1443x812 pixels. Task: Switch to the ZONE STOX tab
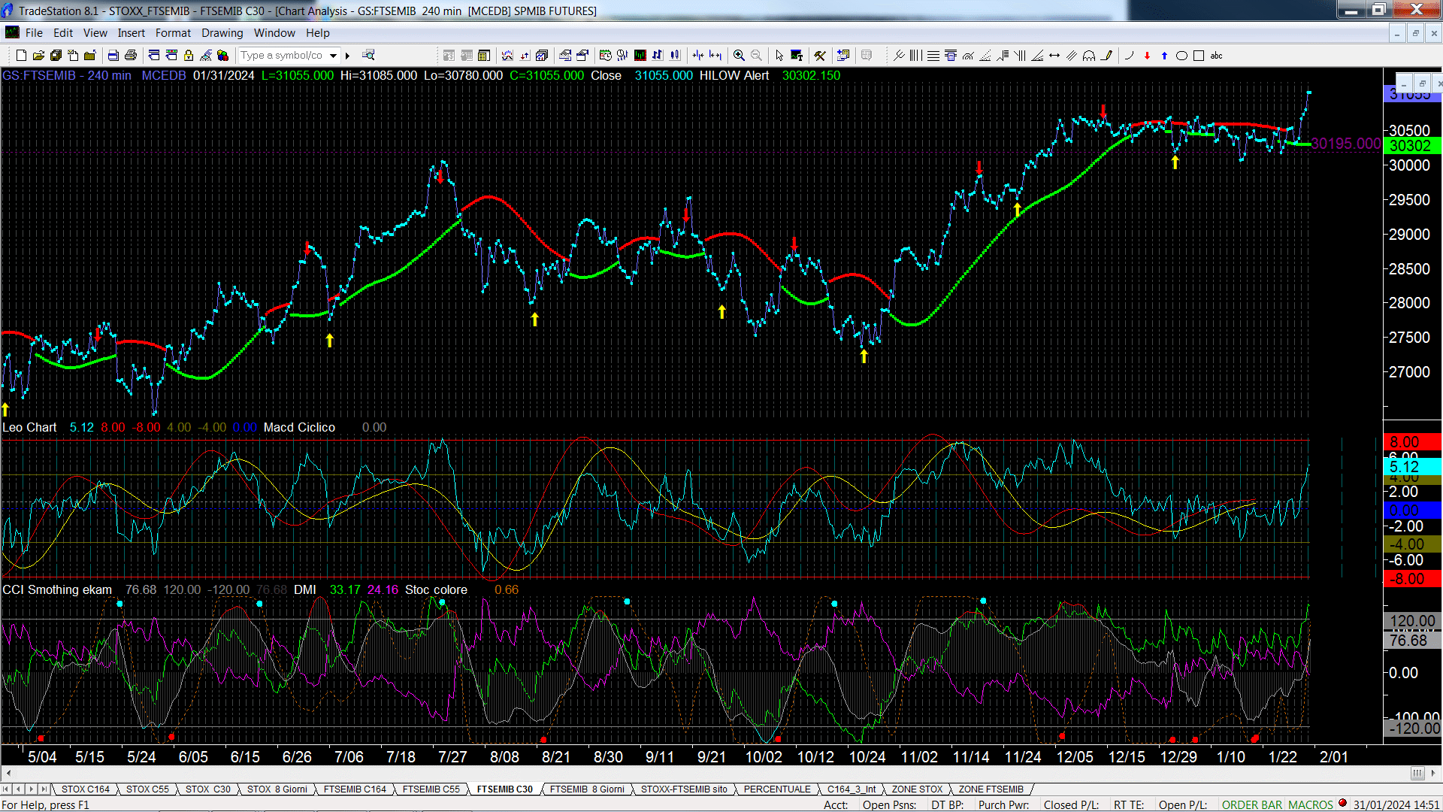pos(917,789)
